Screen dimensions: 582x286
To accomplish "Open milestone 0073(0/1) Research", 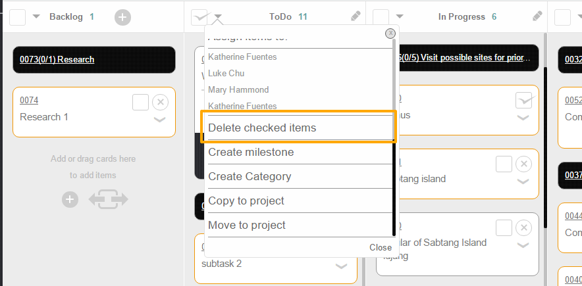I will 57,60.
